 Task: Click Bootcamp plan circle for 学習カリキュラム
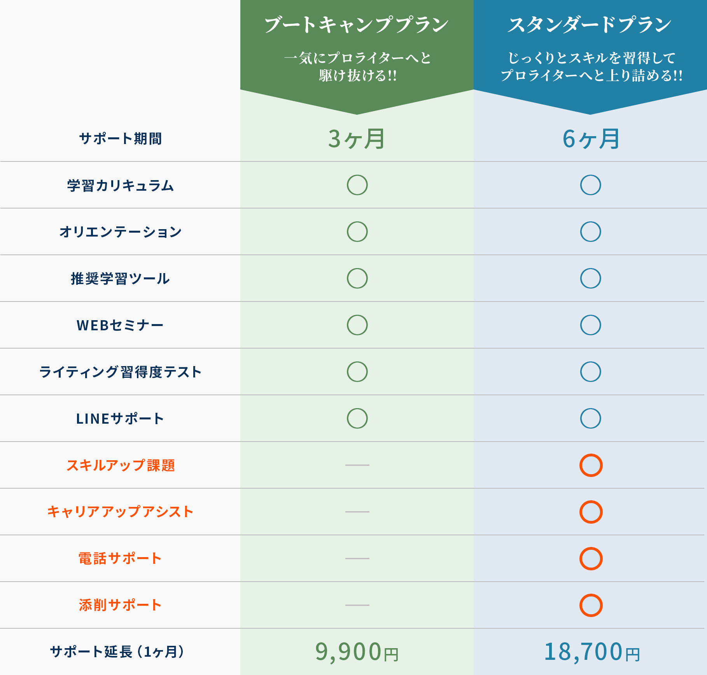pos(357,185)
